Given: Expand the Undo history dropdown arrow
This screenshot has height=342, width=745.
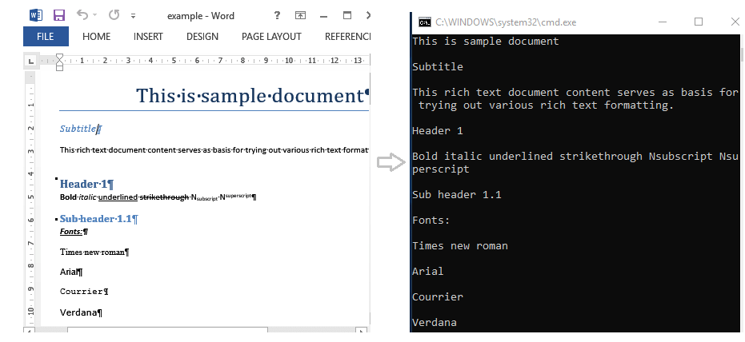Looking at the screenshot, I should 96,16.
